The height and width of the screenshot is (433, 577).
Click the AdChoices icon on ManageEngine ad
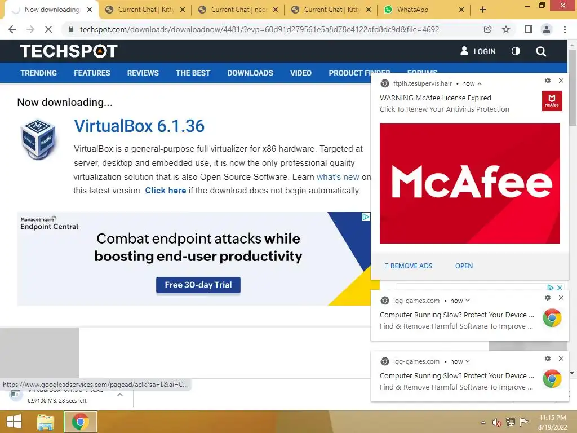pyautogui.click(x=366, y=217)
